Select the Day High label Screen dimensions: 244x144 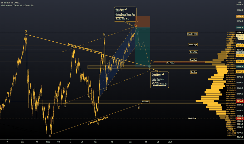coord(193,60)
